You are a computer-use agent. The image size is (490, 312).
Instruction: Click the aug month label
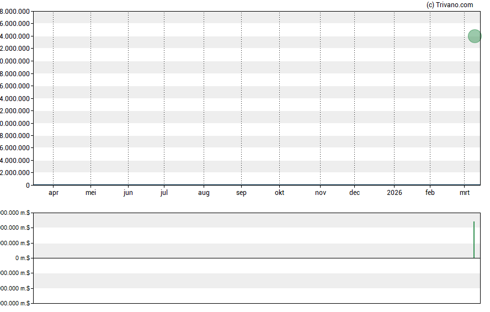[x=204, y=193]
